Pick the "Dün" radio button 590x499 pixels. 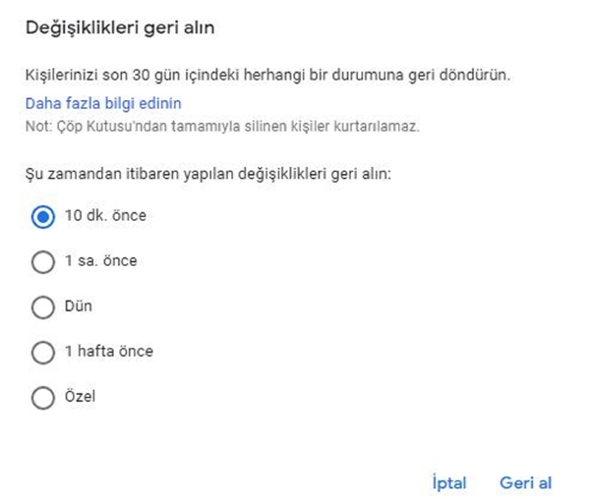tap(43, 307)
